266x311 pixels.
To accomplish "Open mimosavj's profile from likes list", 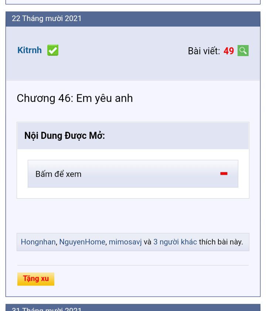I will (x=125, y=242).
